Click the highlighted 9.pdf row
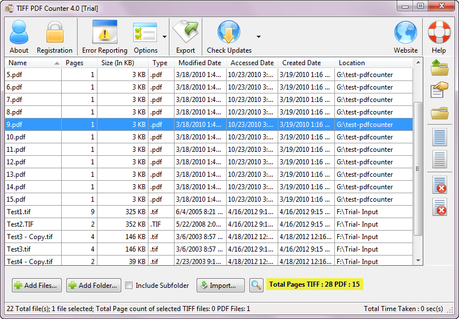Viewport: 459px width, 319px height. click(x=209, y=125)
